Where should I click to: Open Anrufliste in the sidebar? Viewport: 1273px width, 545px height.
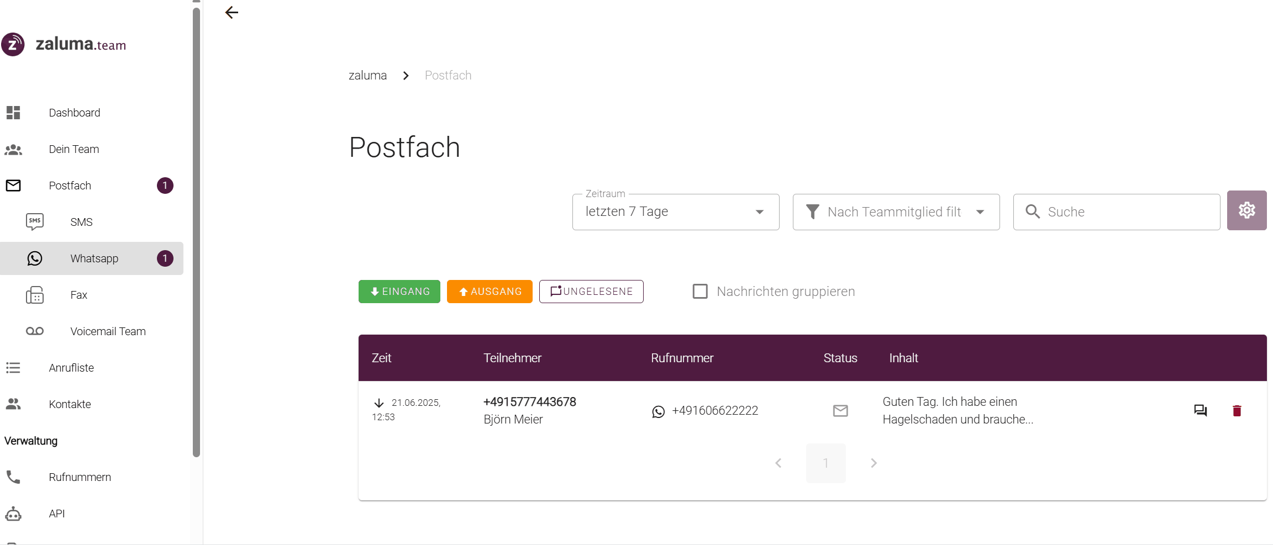coord(92,368)
